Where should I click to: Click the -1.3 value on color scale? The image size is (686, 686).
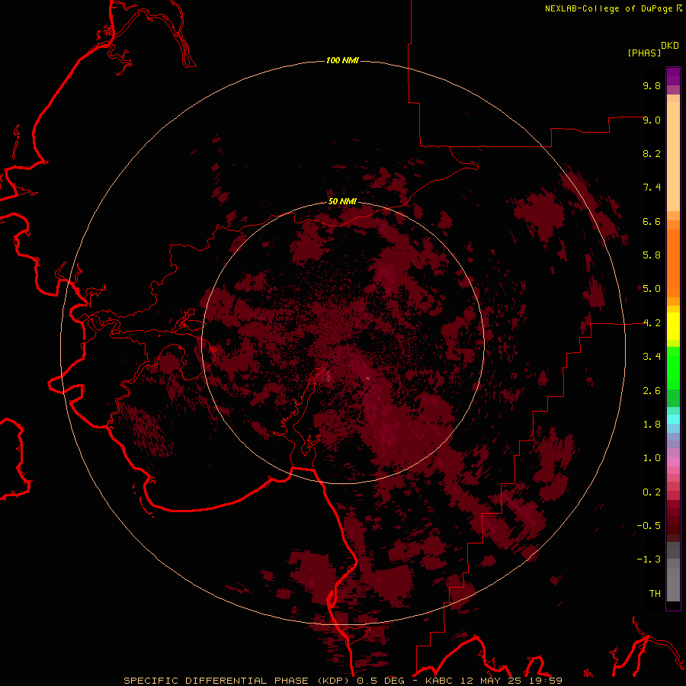click(649, 559)
